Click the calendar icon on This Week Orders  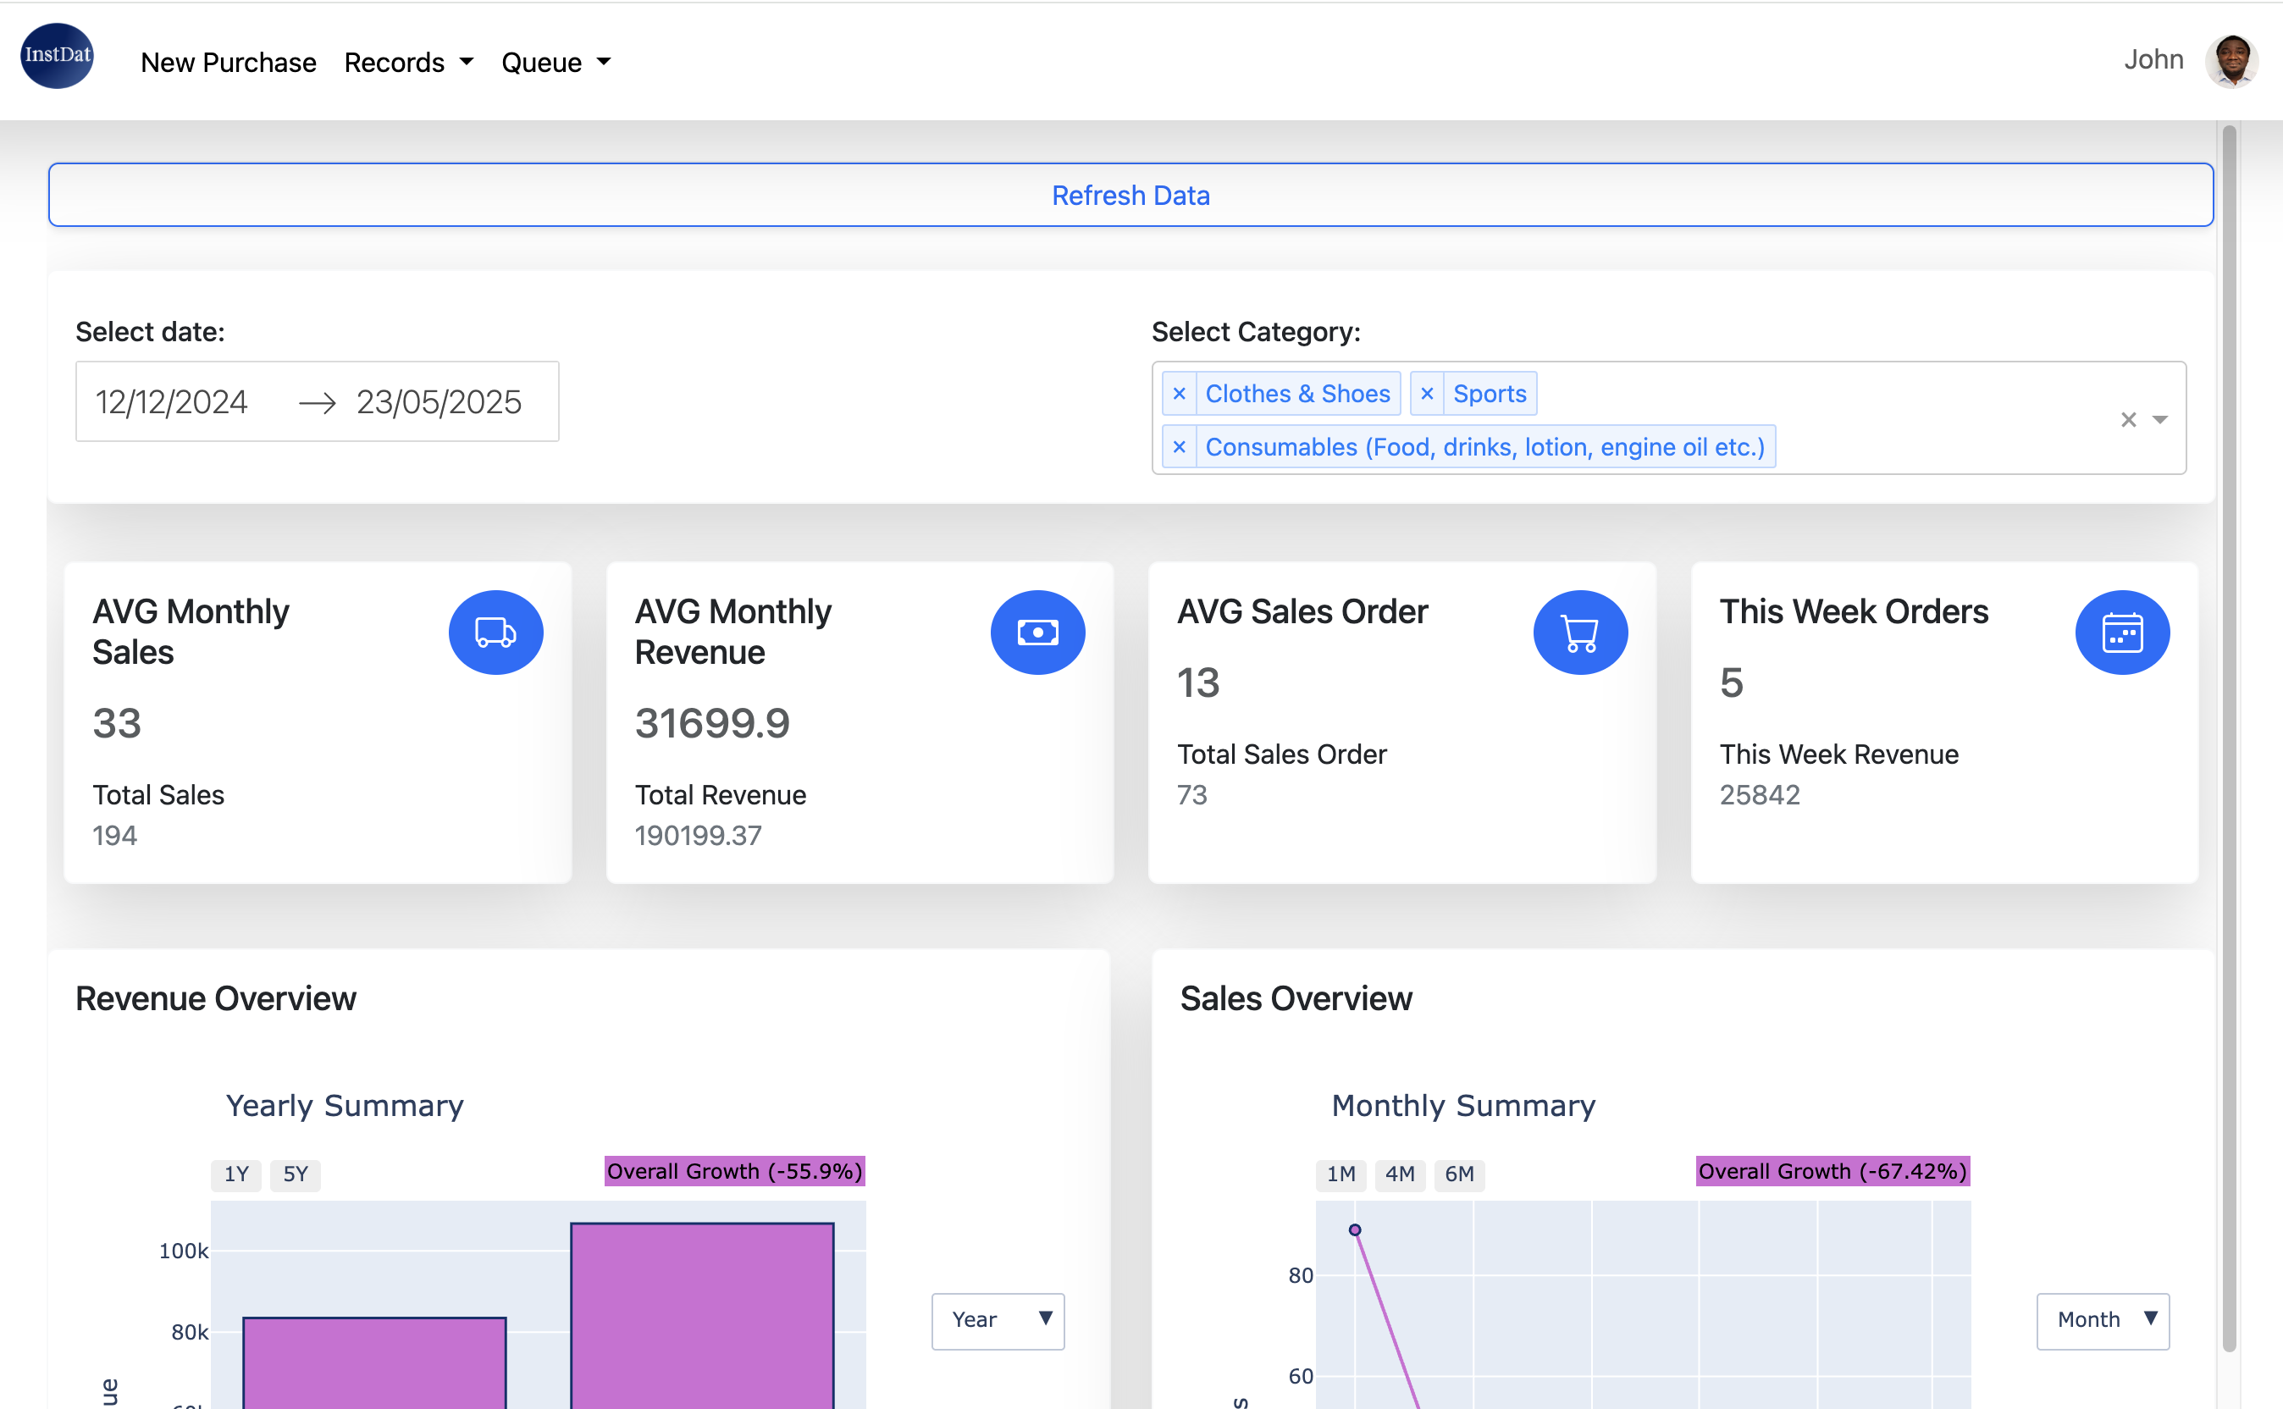(x=2122, y=633)
